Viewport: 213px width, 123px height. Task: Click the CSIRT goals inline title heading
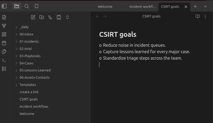(x=118, y=34)
